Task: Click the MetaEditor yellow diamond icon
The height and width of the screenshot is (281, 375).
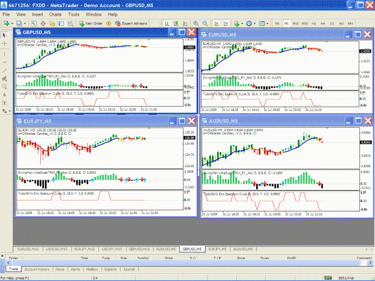Action: [109, 23]
